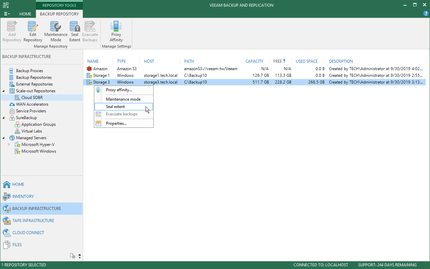Switch to the HOME ribbon tab
Screen dimensions: 430x269
coord(25,14)
